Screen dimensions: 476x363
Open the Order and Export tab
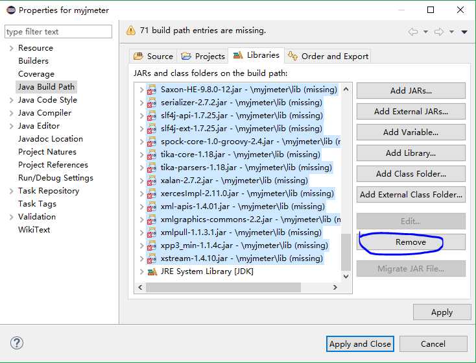click(x=328, y=56)
